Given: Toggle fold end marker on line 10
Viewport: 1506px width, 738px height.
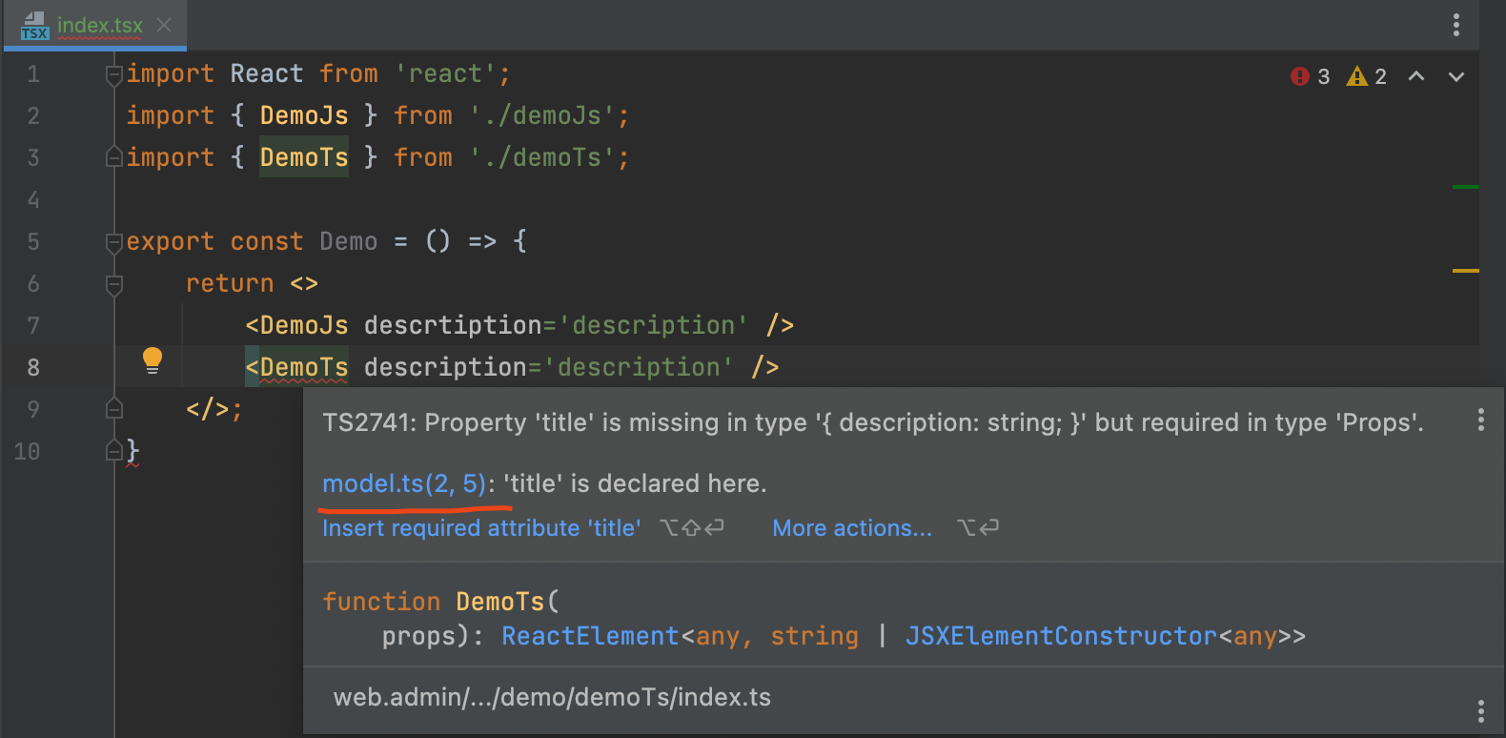Looking at the screenshot, I should 114,451.
